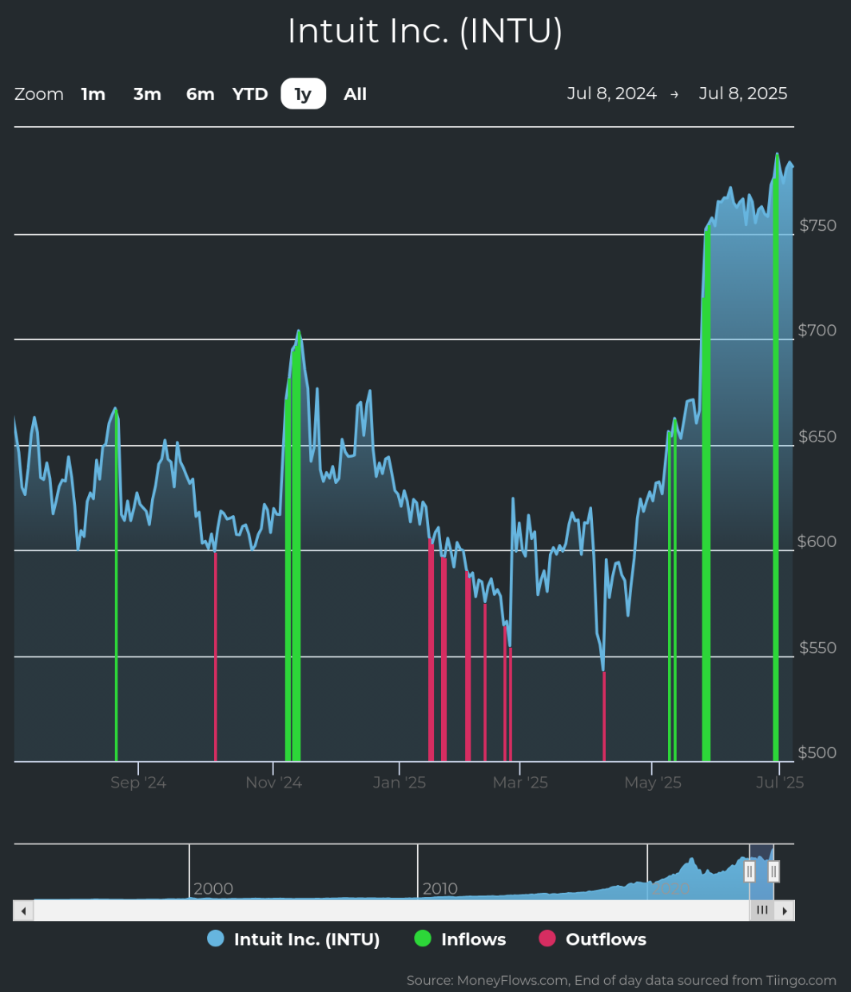Viewport: 851px width, 992px height.
Task: Click the blue INTU legend marker
Action: click(215, 939)
